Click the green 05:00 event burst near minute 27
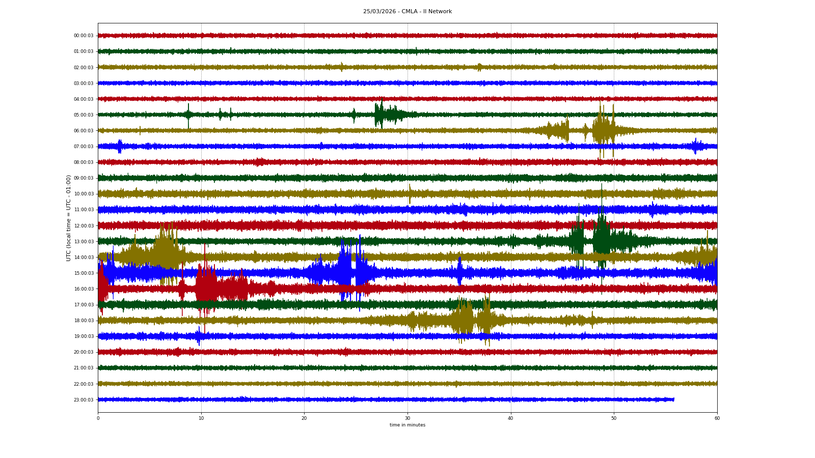815x458 pixels. click(380, 114)
